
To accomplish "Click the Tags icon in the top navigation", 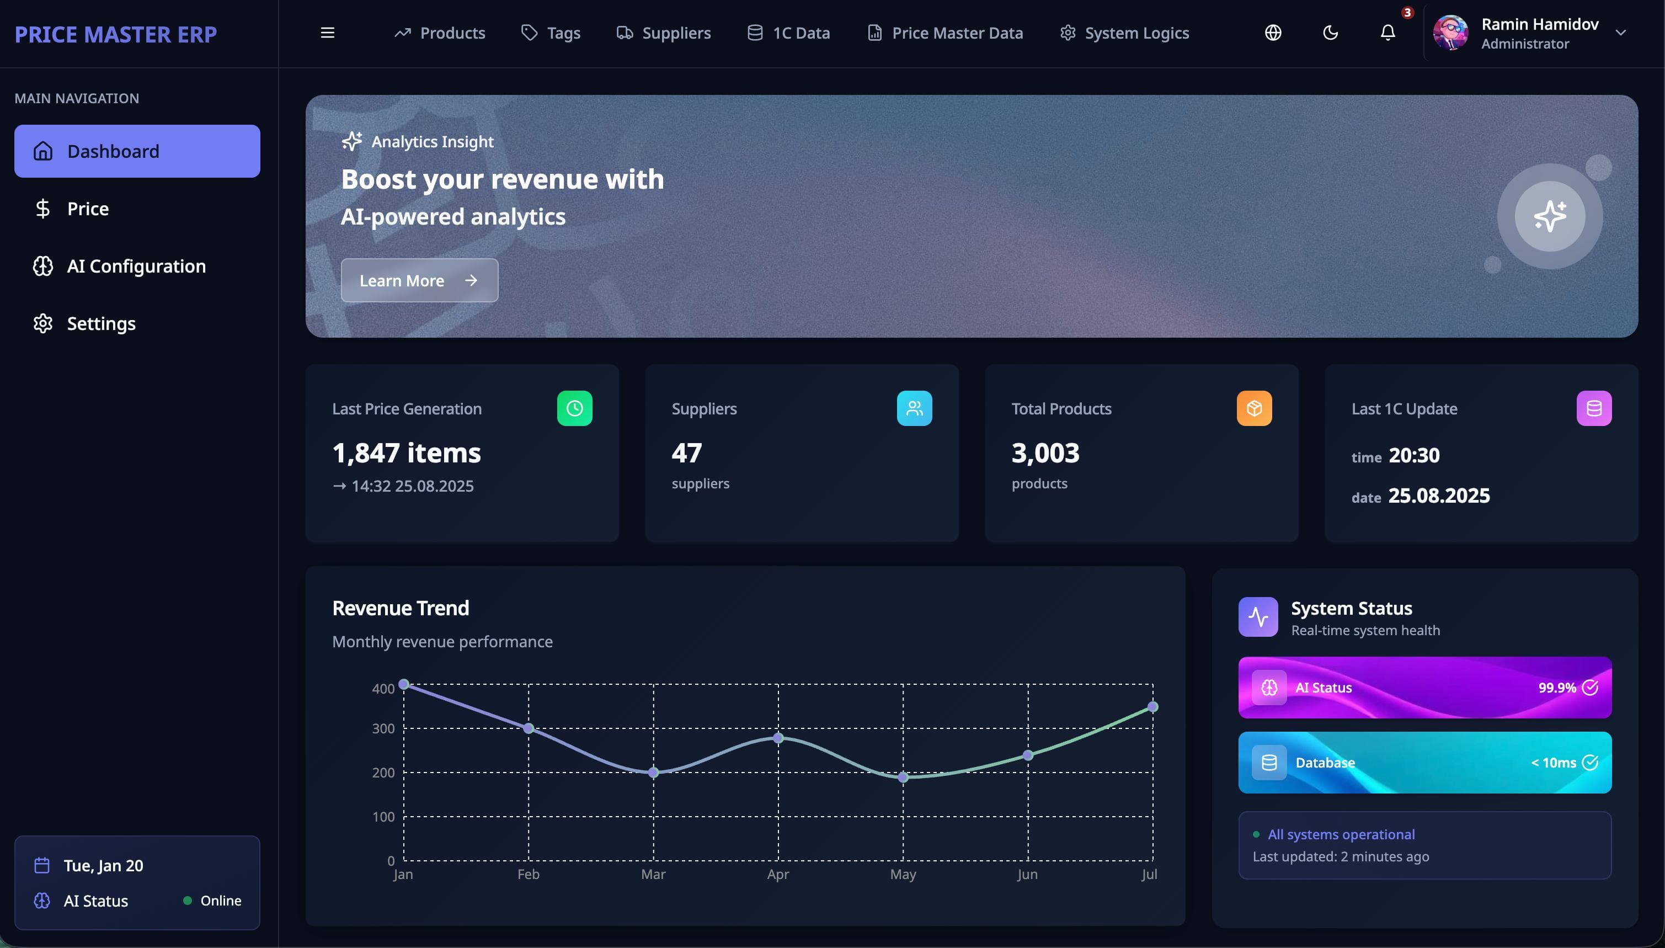I will coord(529,32).
